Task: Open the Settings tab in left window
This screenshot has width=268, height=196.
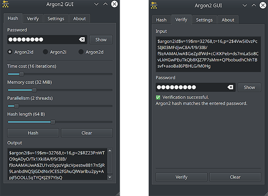Action: point(56,18)
